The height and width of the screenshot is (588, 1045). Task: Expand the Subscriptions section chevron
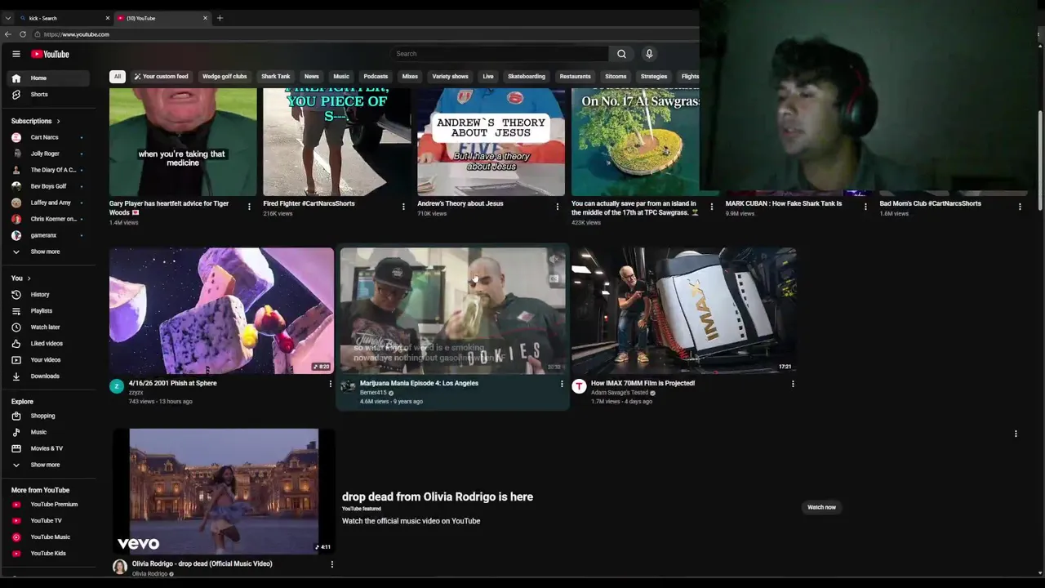(x=58, y=121)
